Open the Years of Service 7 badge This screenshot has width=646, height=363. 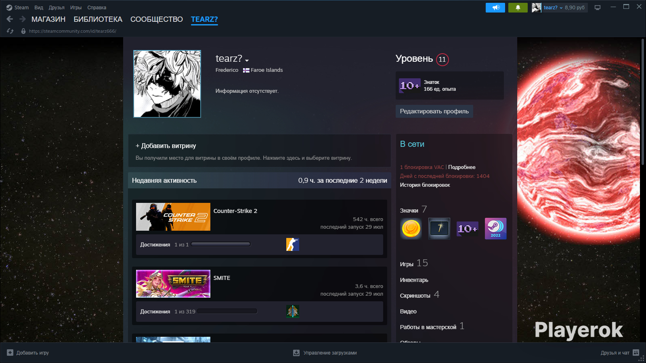[x=439, y=229]
